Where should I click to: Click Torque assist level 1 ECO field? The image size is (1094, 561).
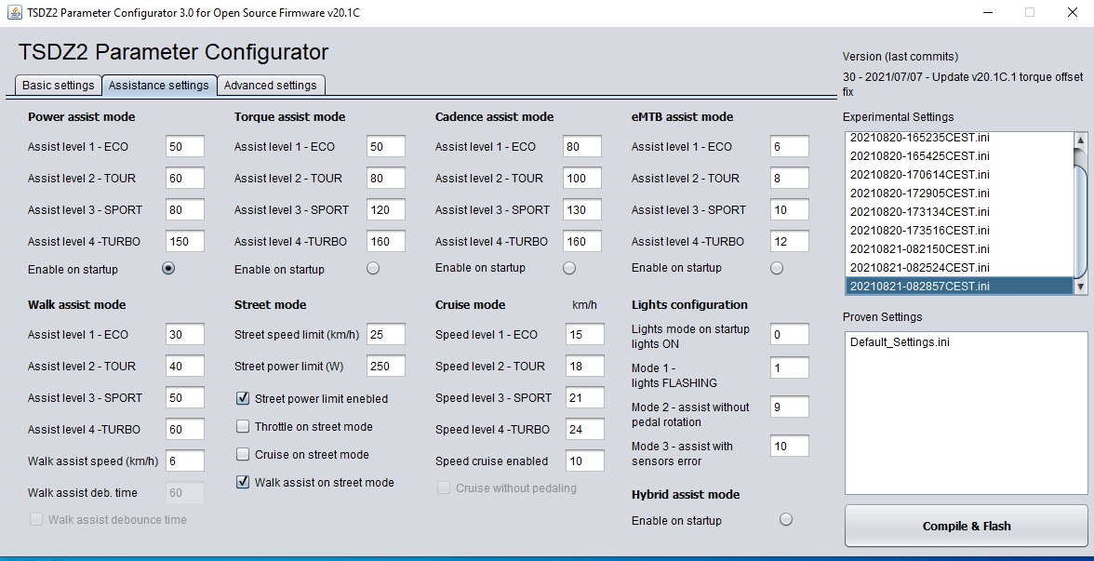pyautogui.click(x=386, y=147)
